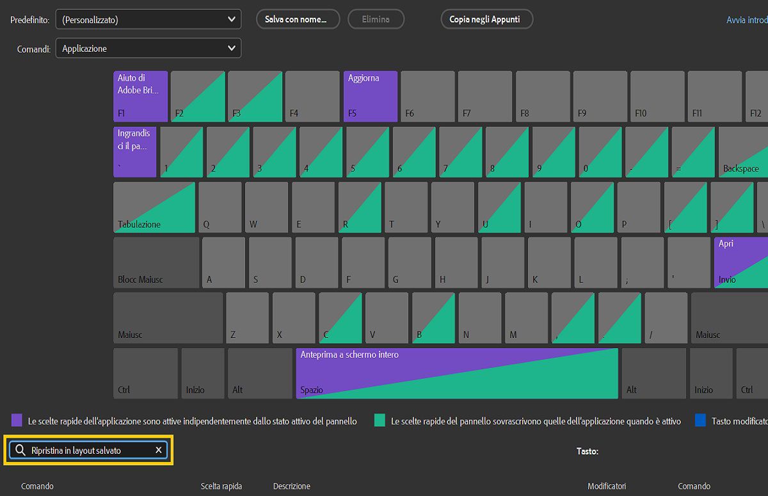The image size is (768, 496).
Task: Click the blue Tasto modificatore legend swatch
Action: 700,420
